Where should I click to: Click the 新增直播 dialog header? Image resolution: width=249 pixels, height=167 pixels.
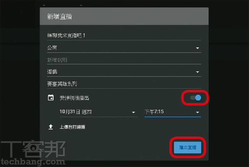124,16
